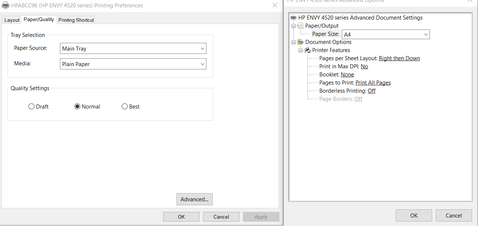
Task: Click the Paper Size label
Action: 326,34
